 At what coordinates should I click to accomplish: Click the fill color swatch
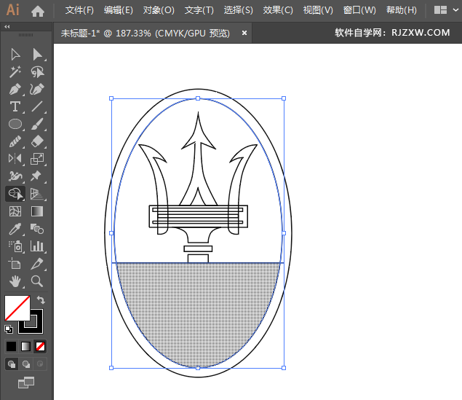tap(17, 308)
